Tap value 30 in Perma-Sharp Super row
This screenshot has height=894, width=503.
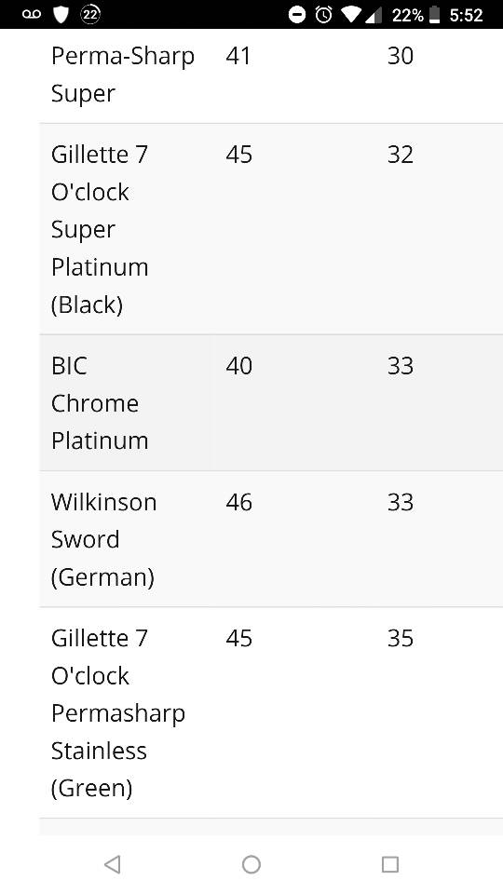click(x=401, y=56)
